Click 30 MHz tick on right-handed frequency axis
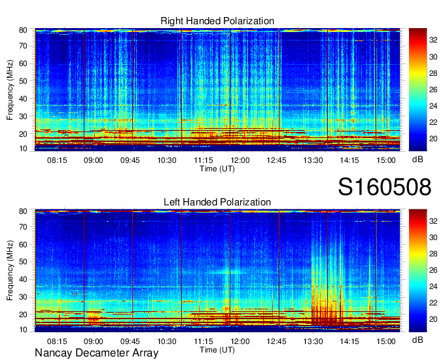Screen dimensions: 445x361 23,116
